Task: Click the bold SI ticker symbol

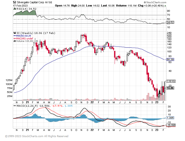Action: [x=14, y=2]
